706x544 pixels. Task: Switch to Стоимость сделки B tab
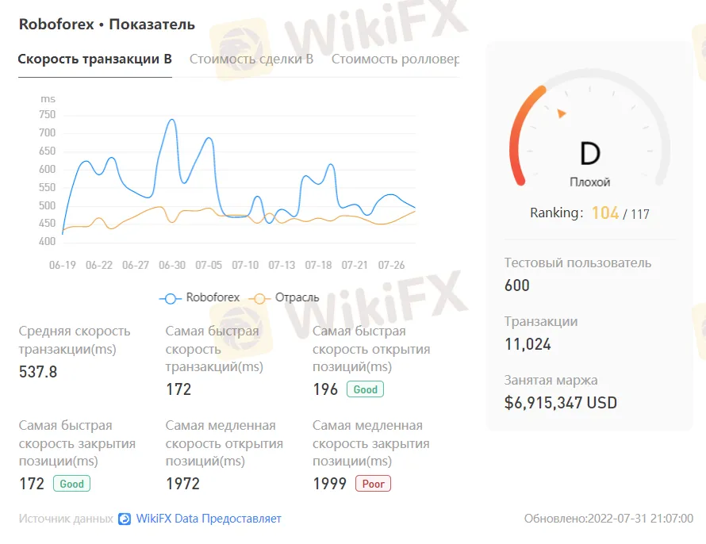click(251, 59)
